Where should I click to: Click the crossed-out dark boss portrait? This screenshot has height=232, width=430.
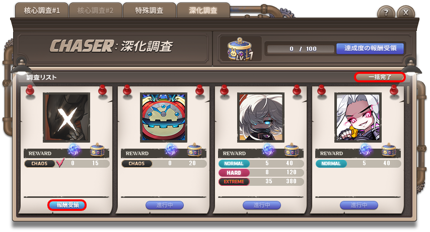click(66, 117)
